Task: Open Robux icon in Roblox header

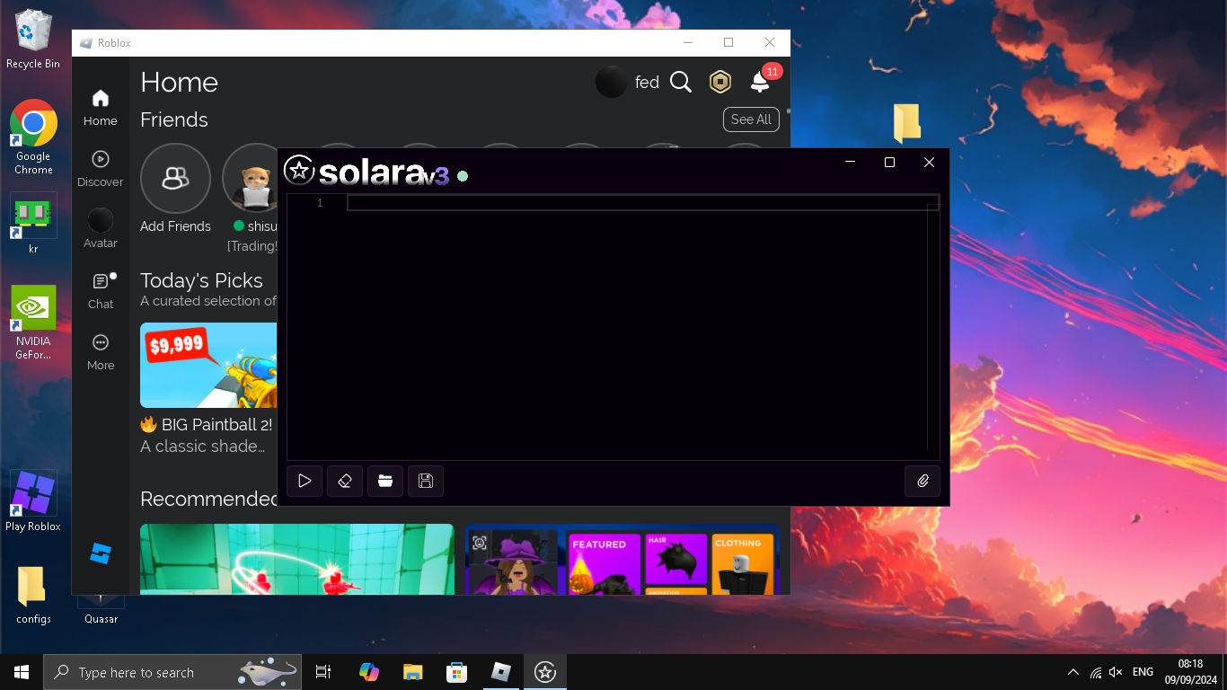Action: (720, 83)
